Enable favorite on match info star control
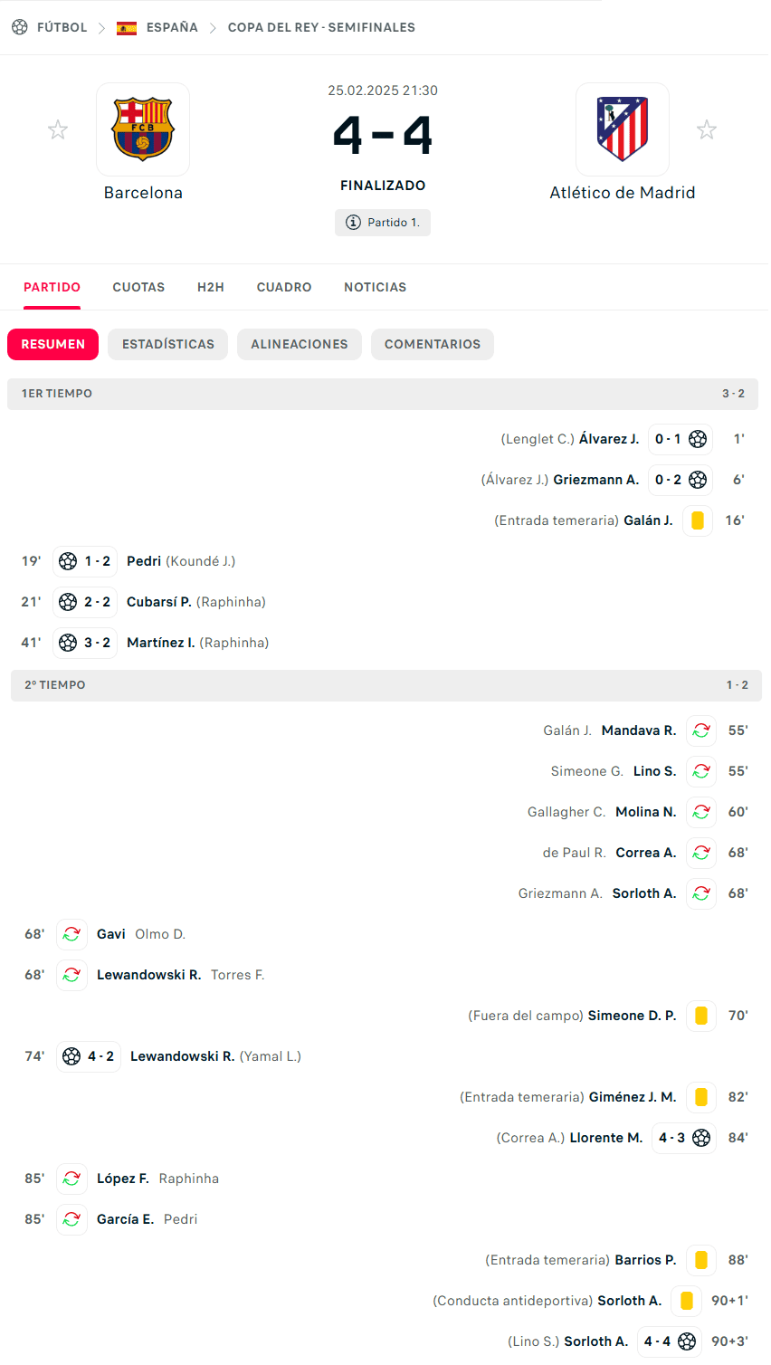771x1365 pixels. point(58,129)
